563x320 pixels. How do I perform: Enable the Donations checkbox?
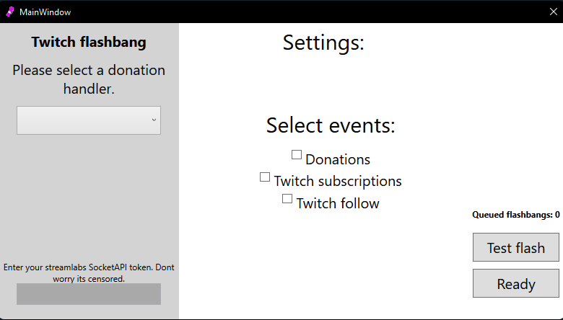point(297,155)
